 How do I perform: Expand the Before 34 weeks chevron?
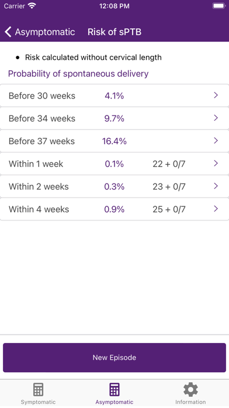pos(216,118)
